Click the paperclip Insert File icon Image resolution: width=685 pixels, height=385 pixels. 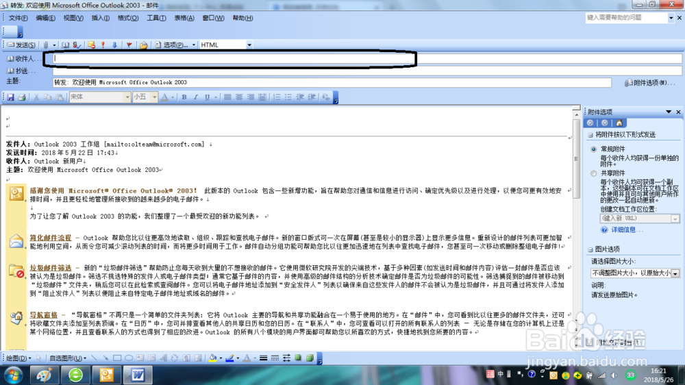pyautogui.click(x=46, y=45)
